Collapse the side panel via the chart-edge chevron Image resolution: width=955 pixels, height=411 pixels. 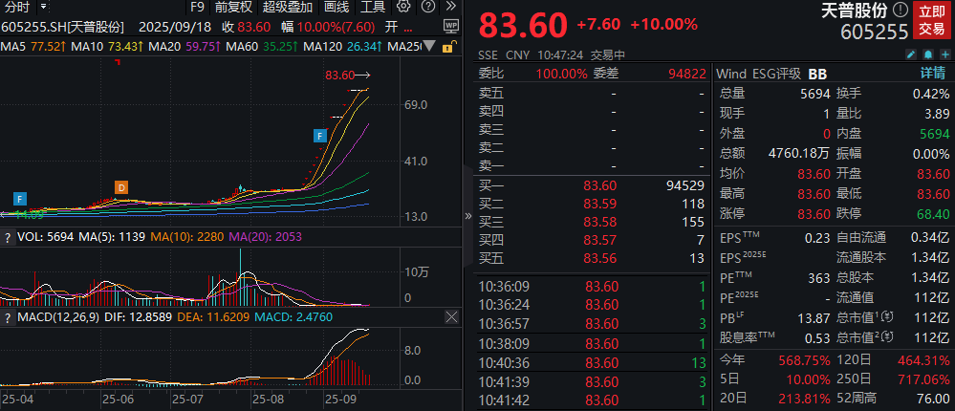[467, 216]
